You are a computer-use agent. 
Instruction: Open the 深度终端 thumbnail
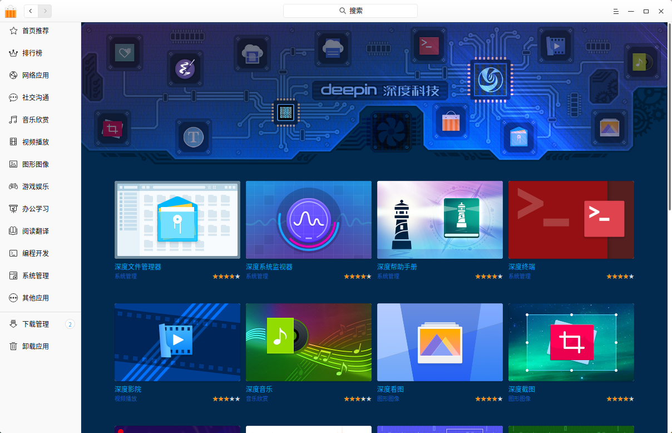[571, 220]
